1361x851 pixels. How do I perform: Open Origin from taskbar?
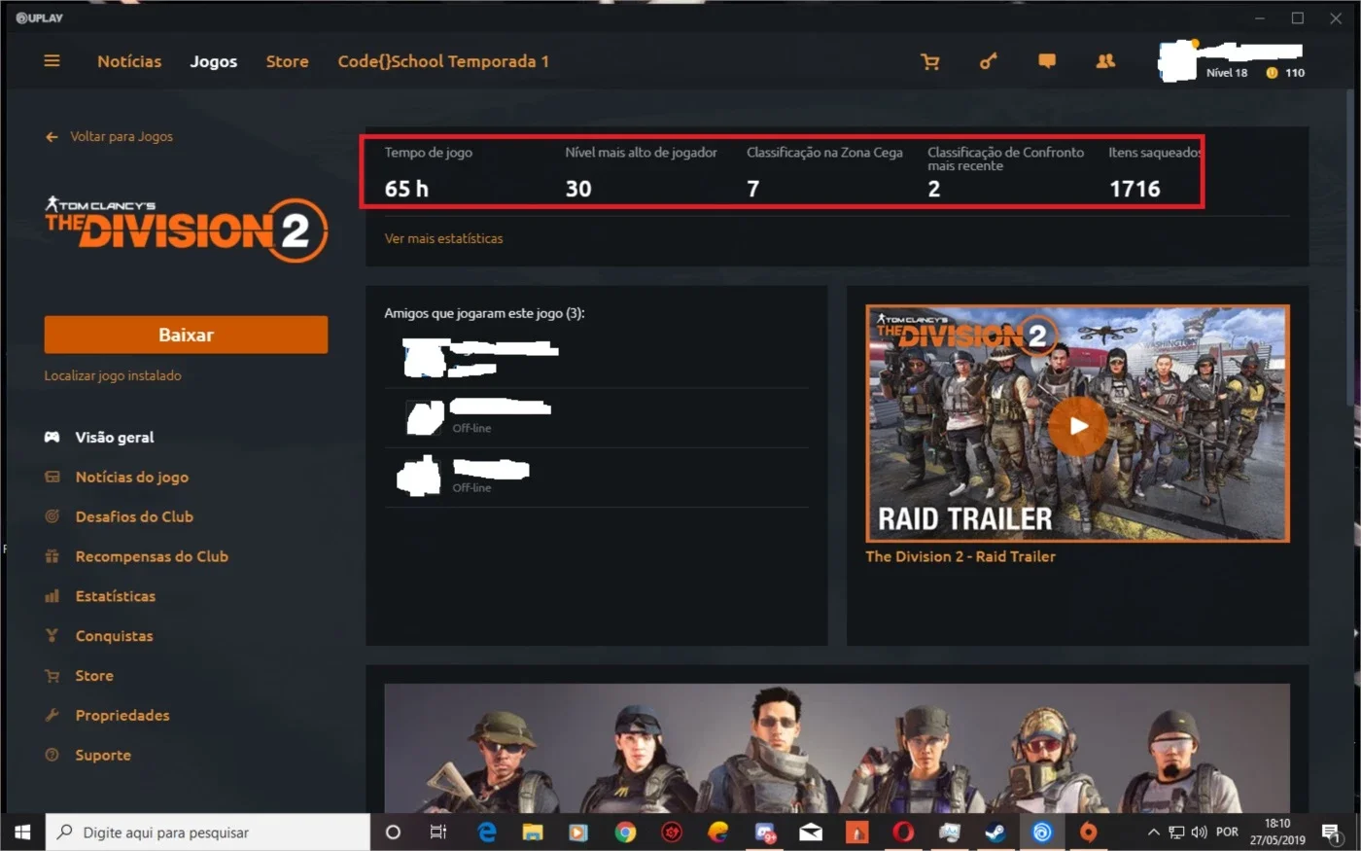coord(1089,833)
